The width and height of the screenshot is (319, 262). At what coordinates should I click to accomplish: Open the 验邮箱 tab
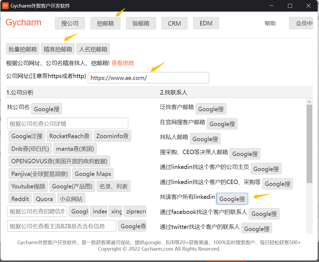point(141,23)
